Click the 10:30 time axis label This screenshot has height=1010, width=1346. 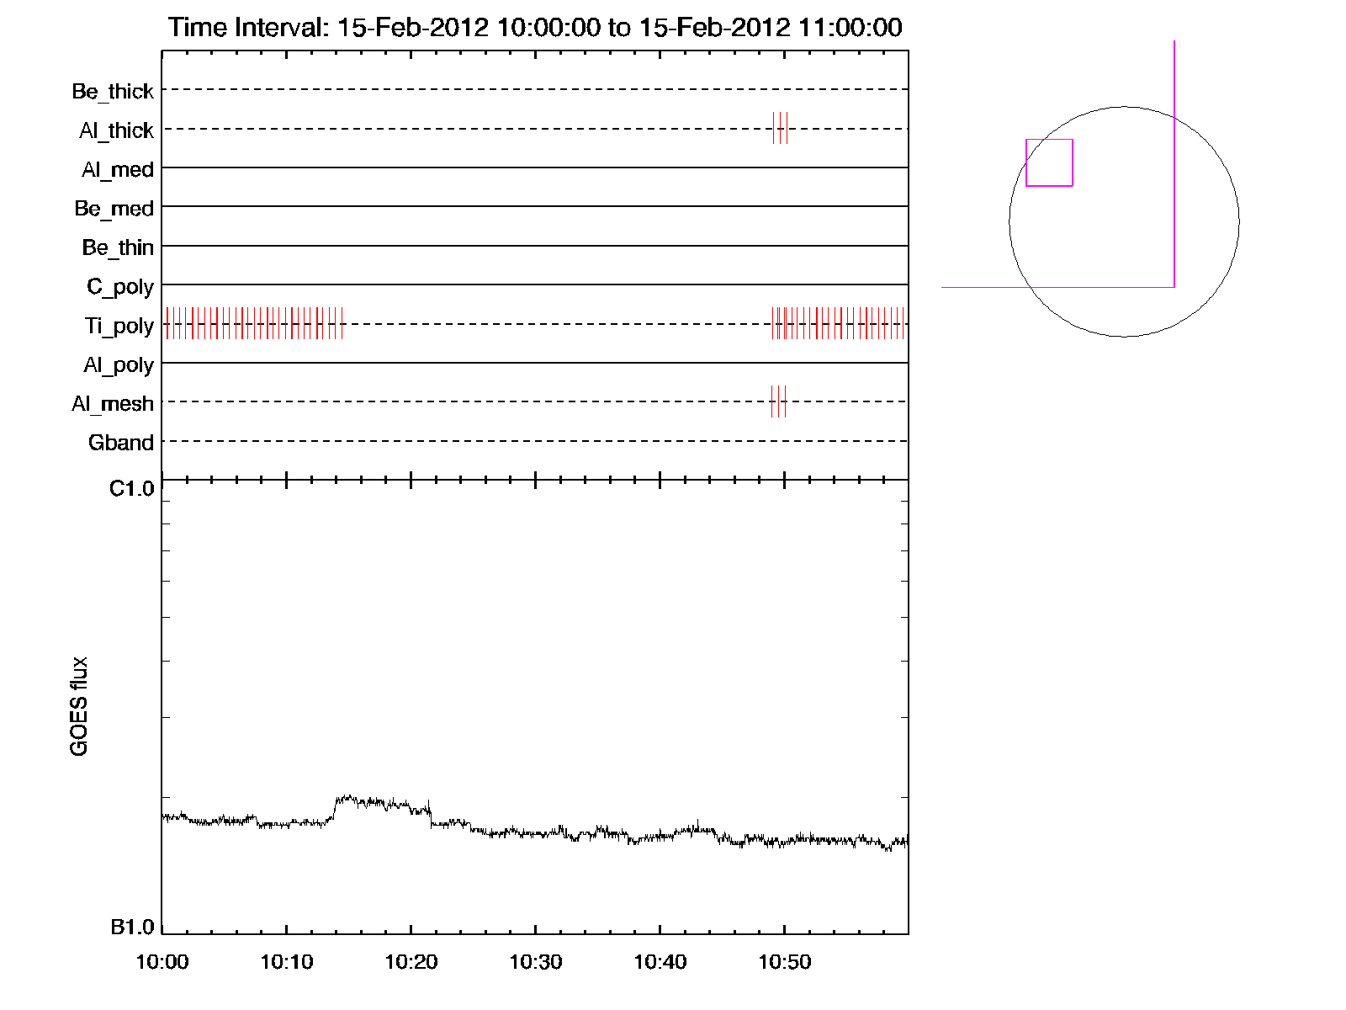point(535,961)
